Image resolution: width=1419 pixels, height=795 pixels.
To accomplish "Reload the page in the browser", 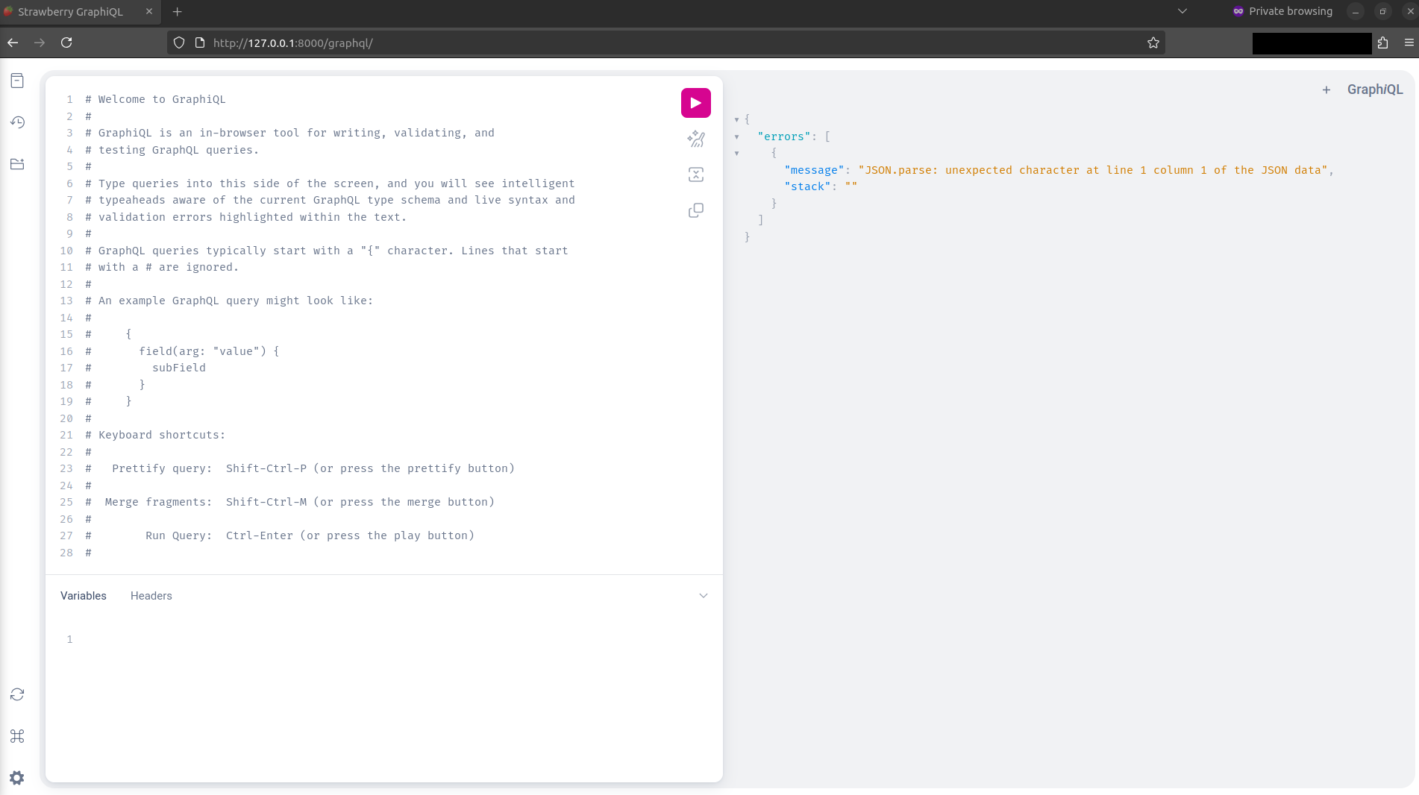I will pos(66,43).
